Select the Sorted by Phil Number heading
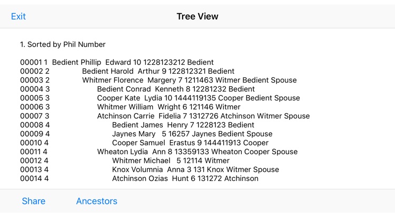Viewport: 395px width, 222px height. tap(63, 44)
